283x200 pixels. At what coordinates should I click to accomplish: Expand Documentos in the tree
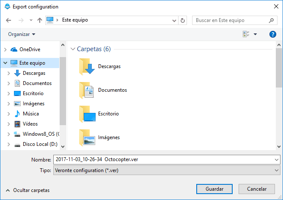click(8, 83)
